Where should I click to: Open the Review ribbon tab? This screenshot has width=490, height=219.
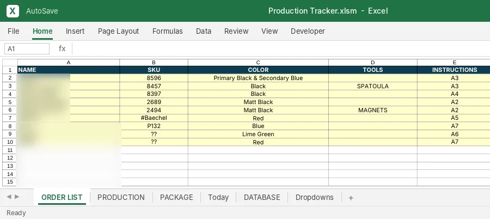(236, 31)
